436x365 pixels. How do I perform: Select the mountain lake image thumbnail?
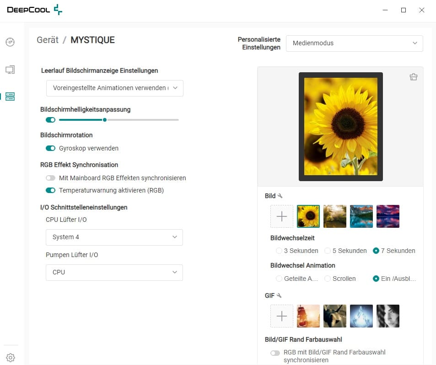tap(361, 216)
